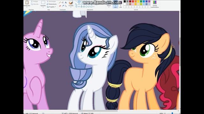Choose the pentagon shape
This screenshot has width=204, height=114.
click(81, 4)
